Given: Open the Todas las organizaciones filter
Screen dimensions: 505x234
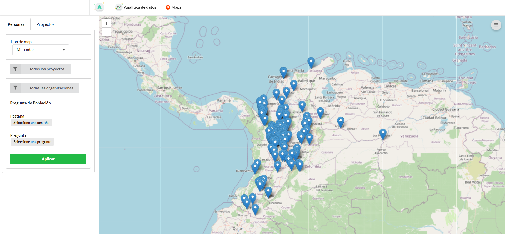Looking at the screenshot, I should click(x=45, y=88).
